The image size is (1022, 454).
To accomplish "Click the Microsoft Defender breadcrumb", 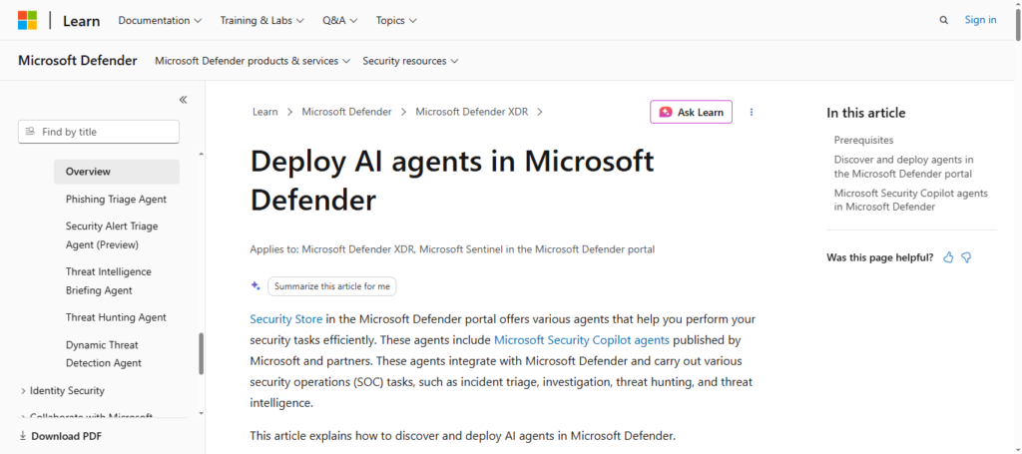I will click(x=346, y=112).
